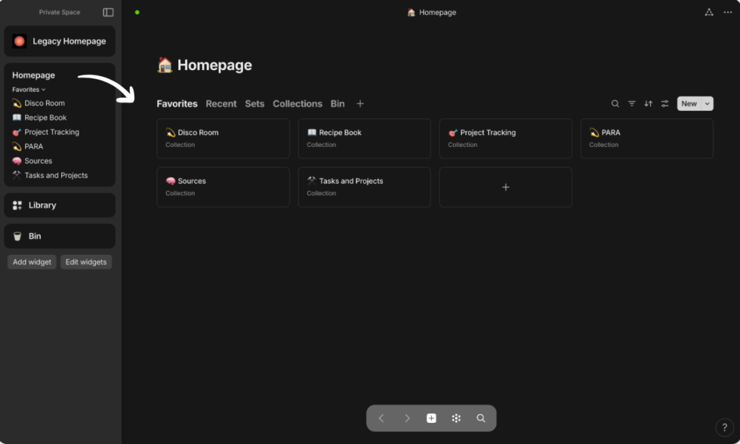This screenshot has height=444, width=740.
Task: Open view options via the sliders icon
Action: pyautogui.click(x=665, y=103)
